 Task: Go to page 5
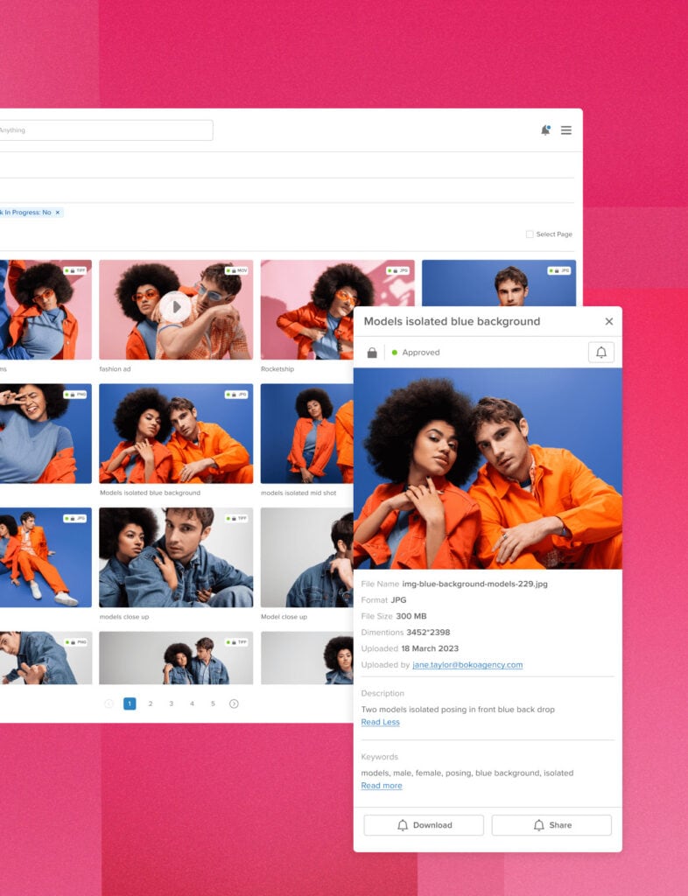pyautogui.click(x=213, y=703)
